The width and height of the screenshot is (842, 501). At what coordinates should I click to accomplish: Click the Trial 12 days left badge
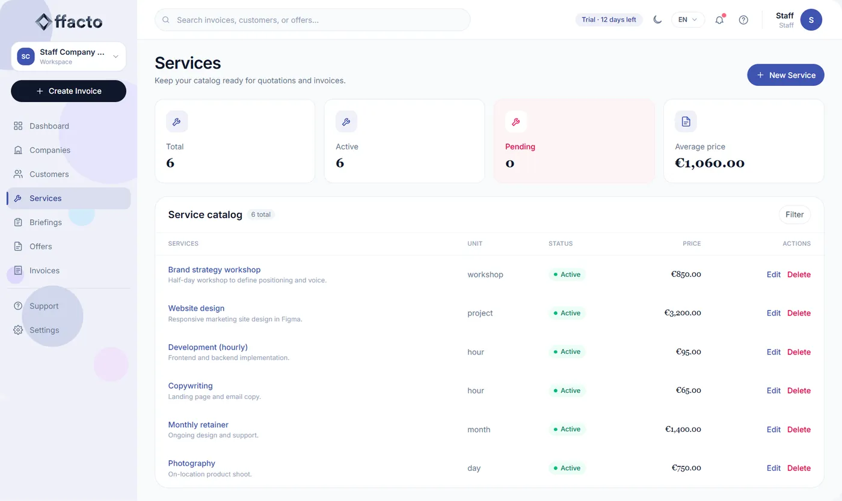[x=609, y=20]
